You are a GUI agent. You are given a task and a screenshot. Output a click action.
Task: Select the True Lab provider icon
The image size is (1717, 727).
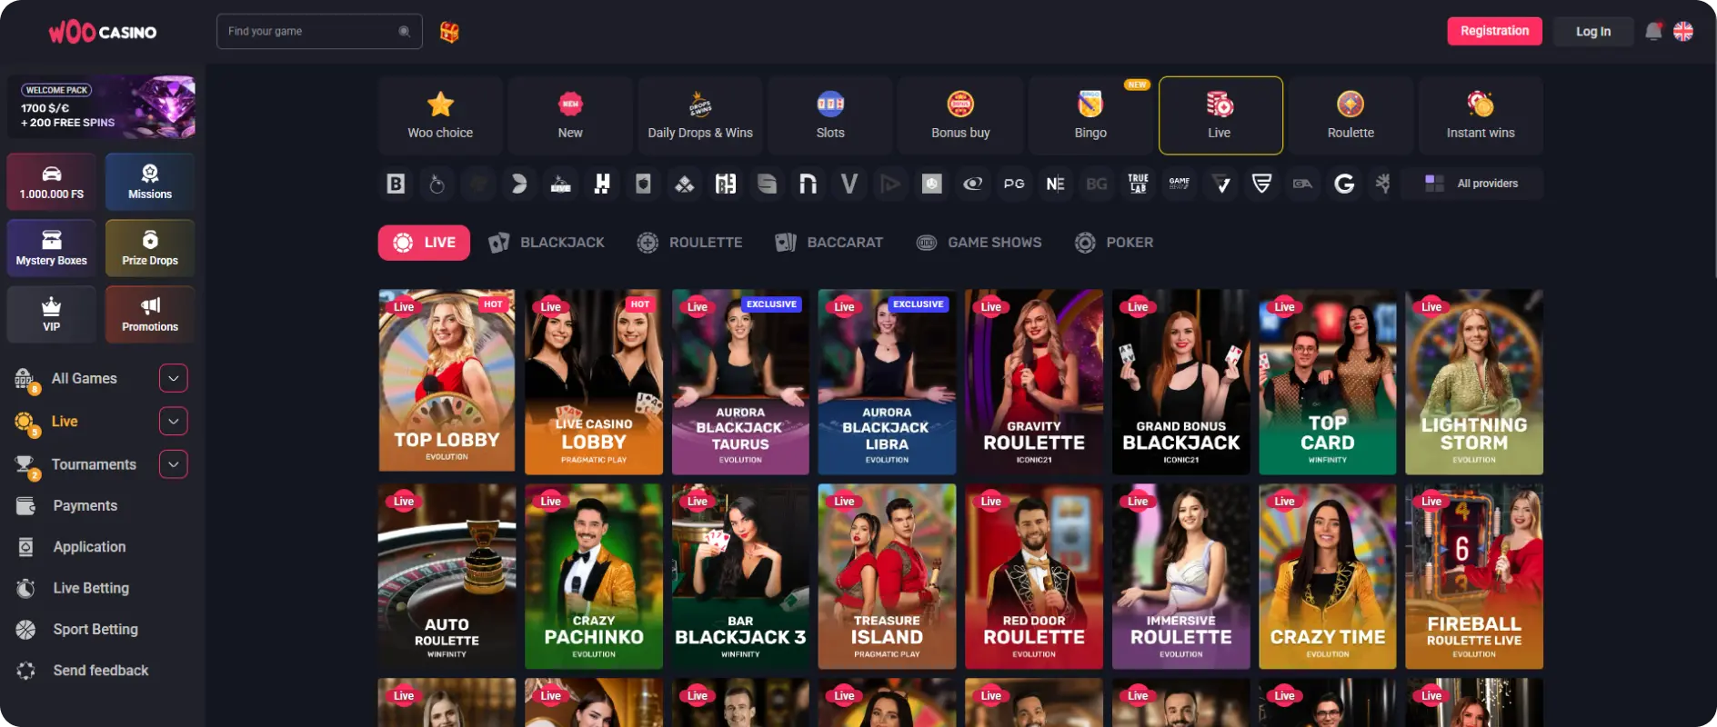(1138, 184)
